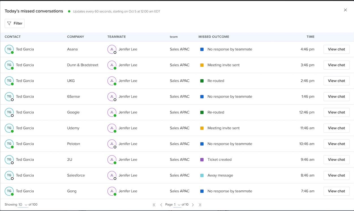
Task: Click the JL avatar in the Salesforce row
Action: click(x=112, y=175)
